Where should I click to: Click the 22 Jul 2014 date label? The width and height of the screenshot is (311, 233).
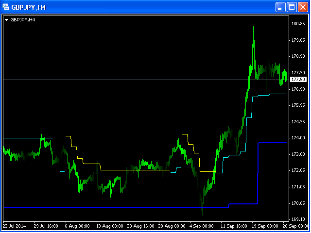[14, 226]
